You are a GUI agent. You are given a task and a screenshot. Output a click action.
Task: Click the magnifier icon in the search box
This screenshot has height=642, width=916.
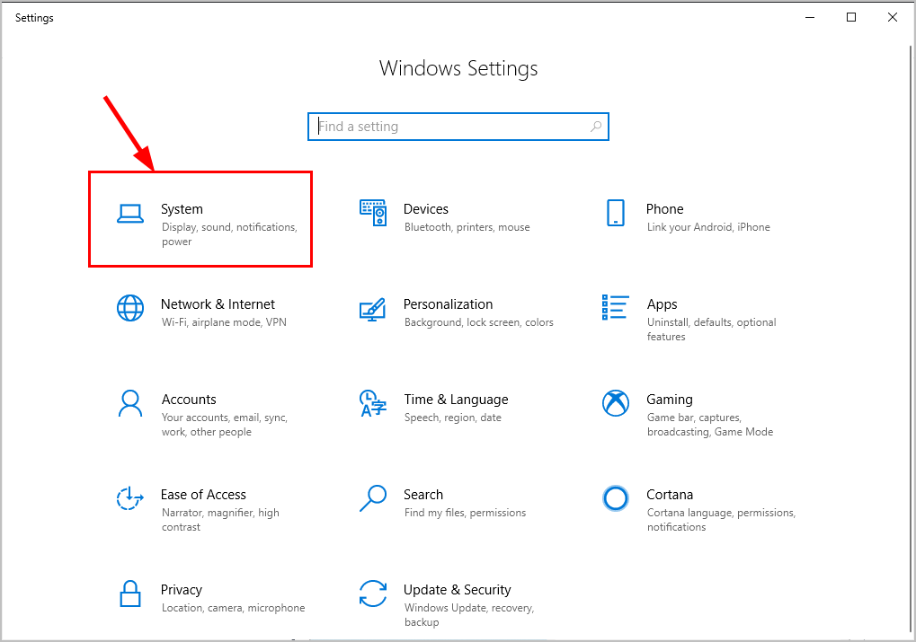tap(596, 126)
